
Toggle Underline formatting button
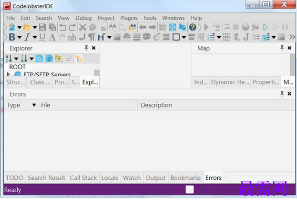click(43, 37)
